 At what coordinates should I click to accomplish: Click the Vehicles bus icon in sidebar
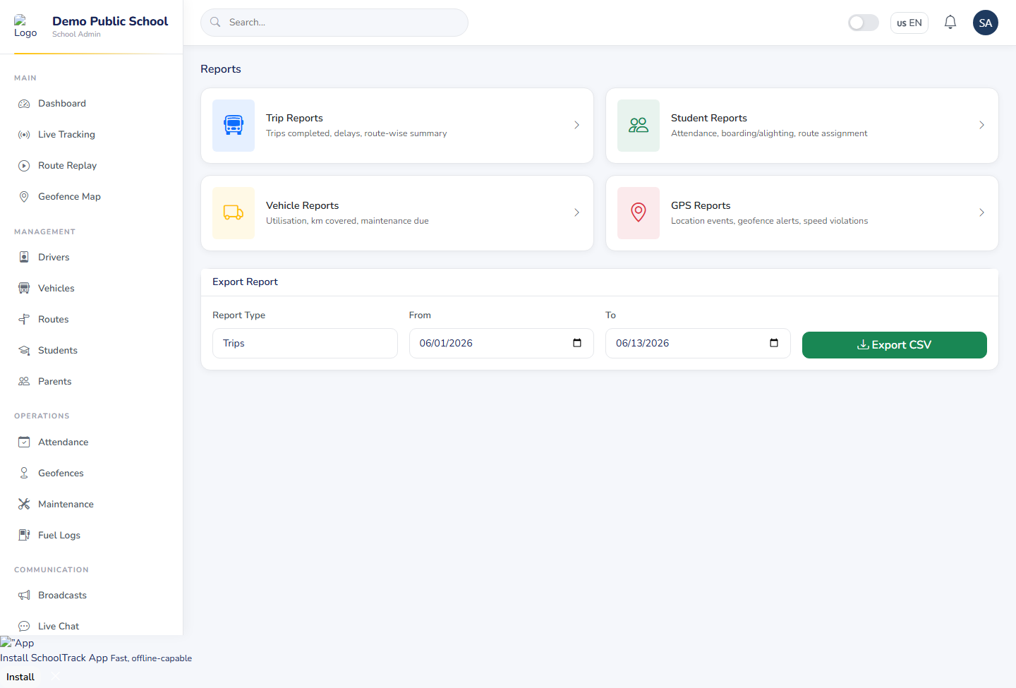(x=24, y=289)
